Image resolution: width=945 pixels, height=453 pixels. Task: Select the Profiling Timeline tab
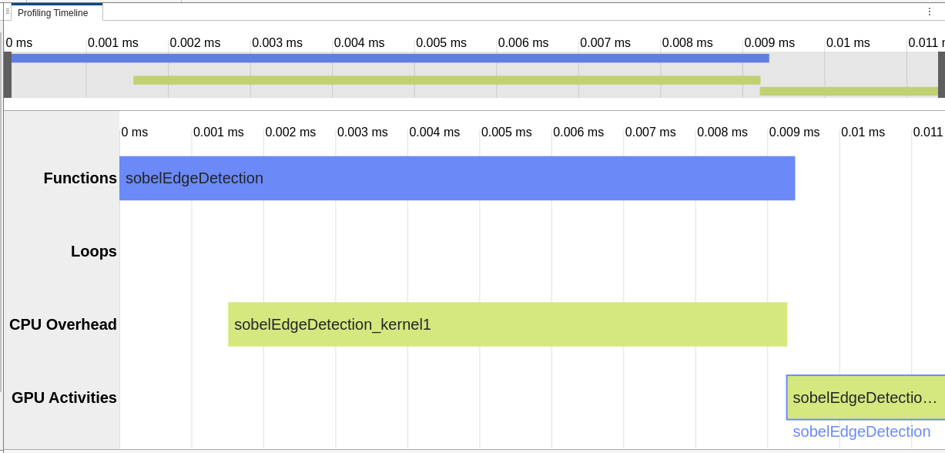pyautogui.click(x=53, y=13)
